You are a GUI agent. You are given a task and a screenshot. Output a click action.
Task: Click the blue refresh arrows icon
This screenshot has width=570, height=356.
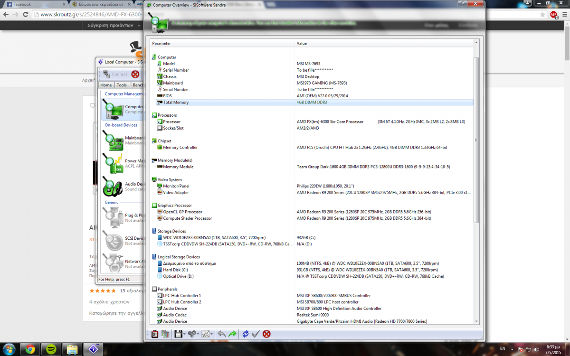point(245,334)
